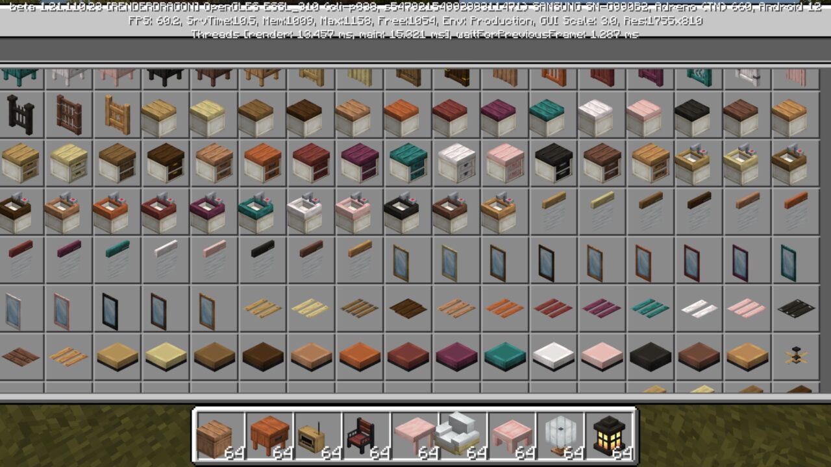Select the black-topped plain kitchen counter
The image size is (831, 467).
point(692,117)
